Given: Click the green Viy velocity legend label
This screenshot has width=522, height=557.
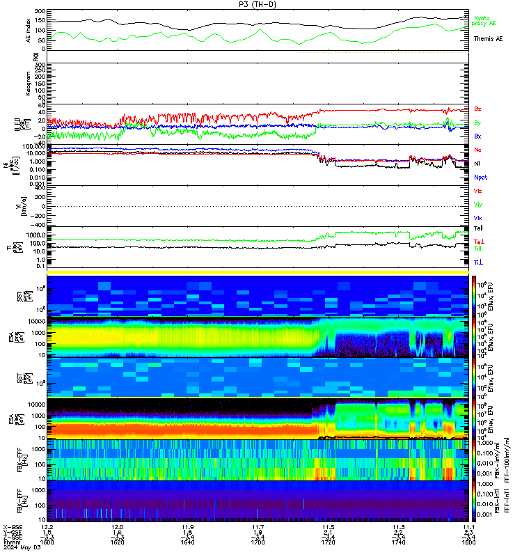Looking at the screenshot, I should tap(477, 205).
